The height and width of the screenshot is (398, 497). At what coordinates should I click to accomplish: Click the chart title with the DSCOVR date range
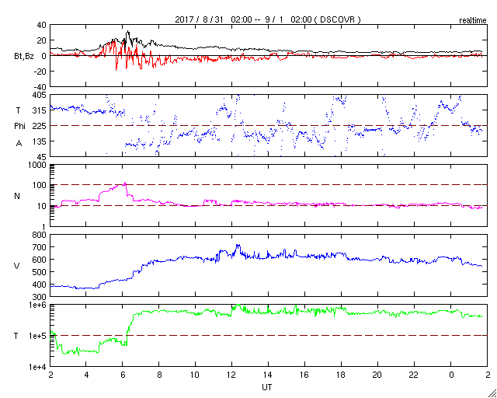[268, 19]
